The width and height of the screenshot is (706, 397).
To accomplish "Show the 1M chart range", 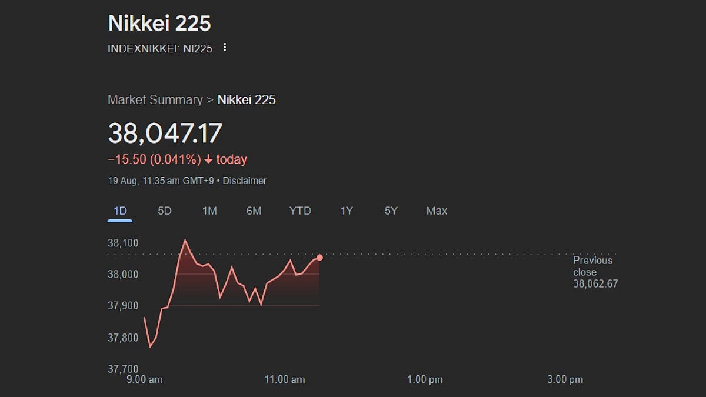I will [209, 211].
